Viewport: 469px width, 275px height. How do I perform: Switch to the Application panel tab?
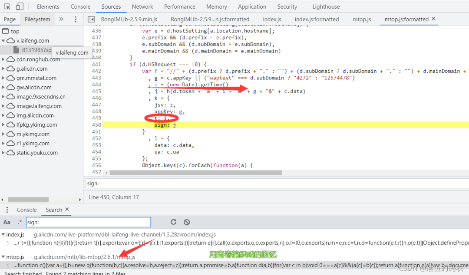pos(252,7)
